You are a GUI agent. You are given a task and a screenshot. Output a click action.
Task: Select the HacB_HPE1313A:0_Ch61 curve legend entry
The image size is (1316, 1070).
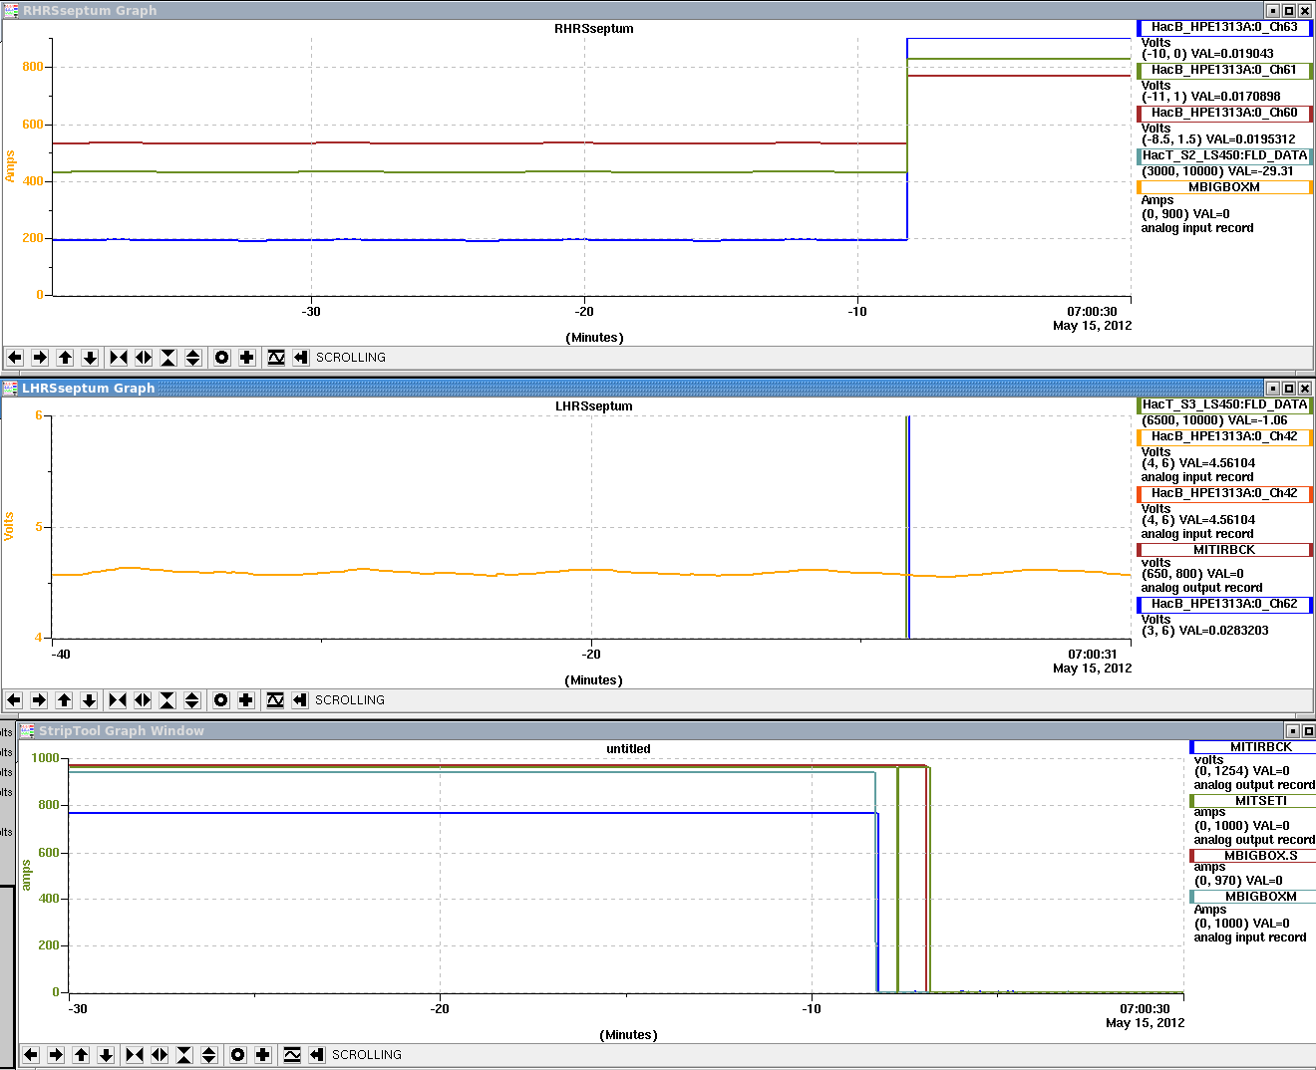coord(1224,71)
